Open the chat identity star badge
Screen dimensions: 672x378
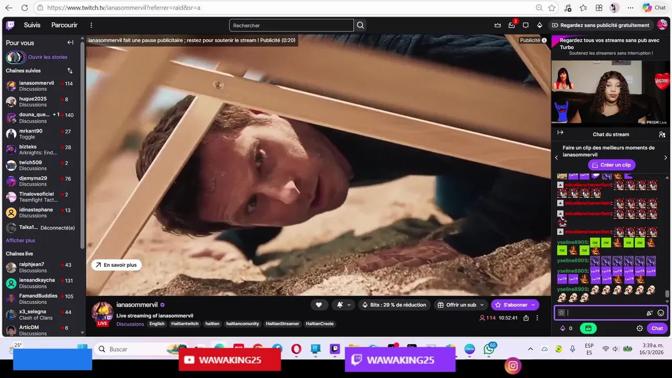pos(561,313)
